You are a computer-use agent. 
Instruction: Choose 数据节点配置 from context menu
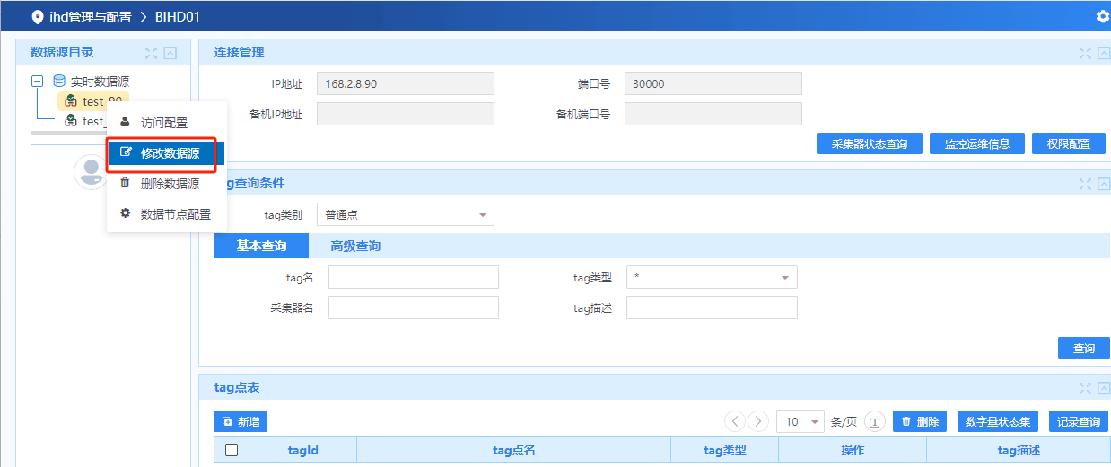[x=166, y=214]
